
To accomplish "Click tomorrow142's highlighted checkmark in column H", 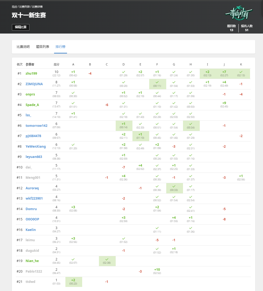I will 191,124.
